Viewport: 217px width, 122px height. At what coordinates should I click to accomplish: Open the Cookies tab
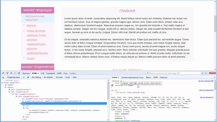click(x=73, y=73)
